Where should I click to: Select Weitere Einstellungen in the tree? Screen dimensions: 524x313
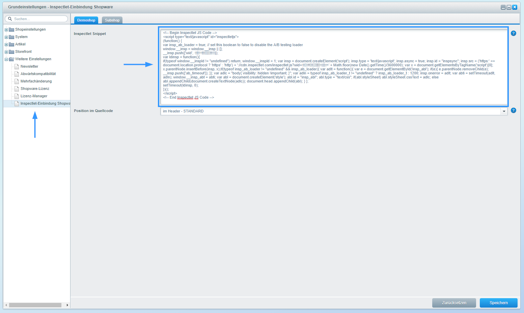33,59
